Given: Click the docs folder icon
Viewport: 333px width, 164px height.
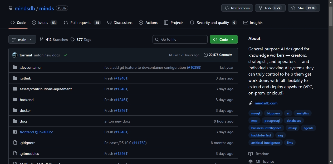Looking at the screenshot, I should [x=15, y=121].
